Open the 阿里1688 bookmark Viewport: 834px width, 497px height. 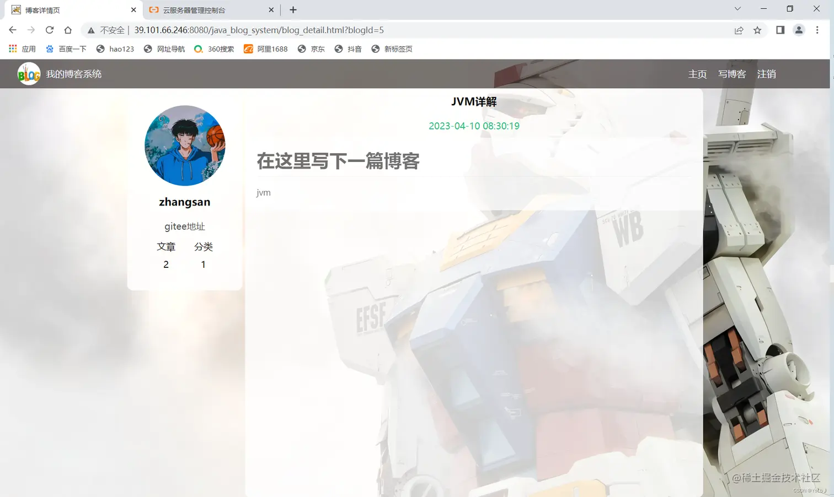[266, 49]
